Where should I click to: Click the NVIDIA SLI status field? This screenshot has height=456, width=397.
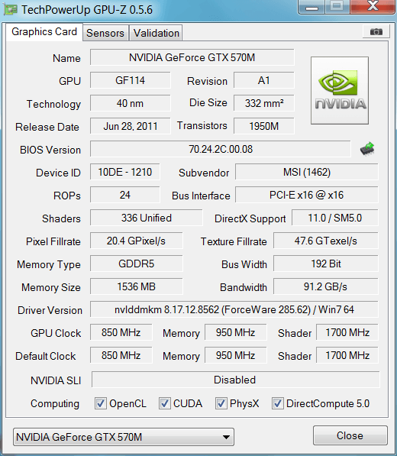point(235,380)
